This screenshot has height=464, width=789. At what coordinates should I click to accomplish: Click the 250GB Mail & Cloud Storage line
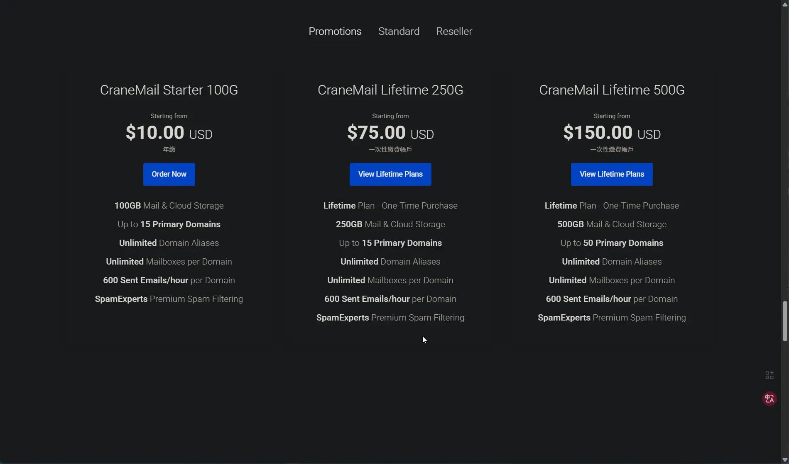click(x=390, y=224)
